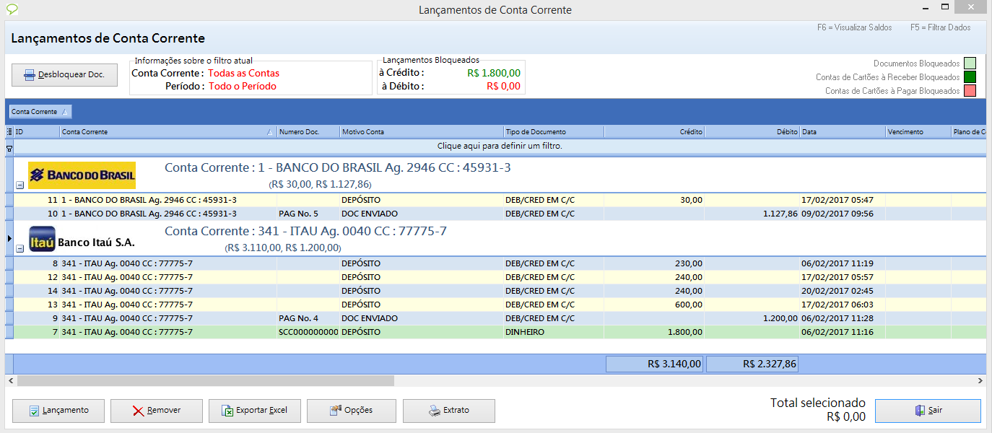This screenshot has width=992, height=433.
Task: Click the filter row 'Clique aqui para definir um filtro'
Action: pos(500,146)
